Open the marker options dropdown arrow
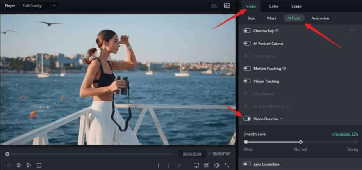This screenshot has height=170, width=362. point(186,165)
